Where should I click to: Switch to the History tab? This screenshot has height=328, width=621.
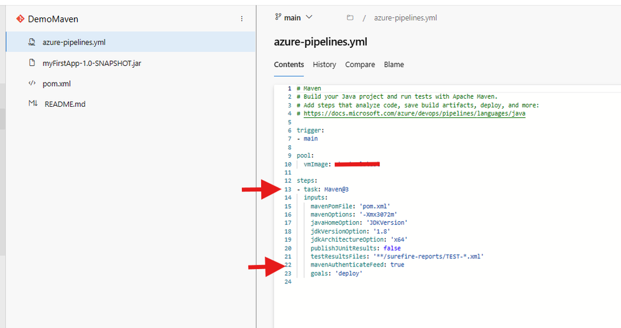point(324,65)
